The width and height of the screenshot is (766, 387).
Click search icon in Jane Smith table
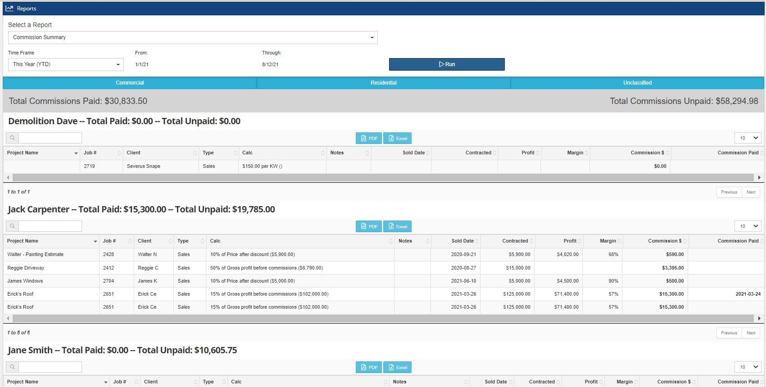[12, 367]
